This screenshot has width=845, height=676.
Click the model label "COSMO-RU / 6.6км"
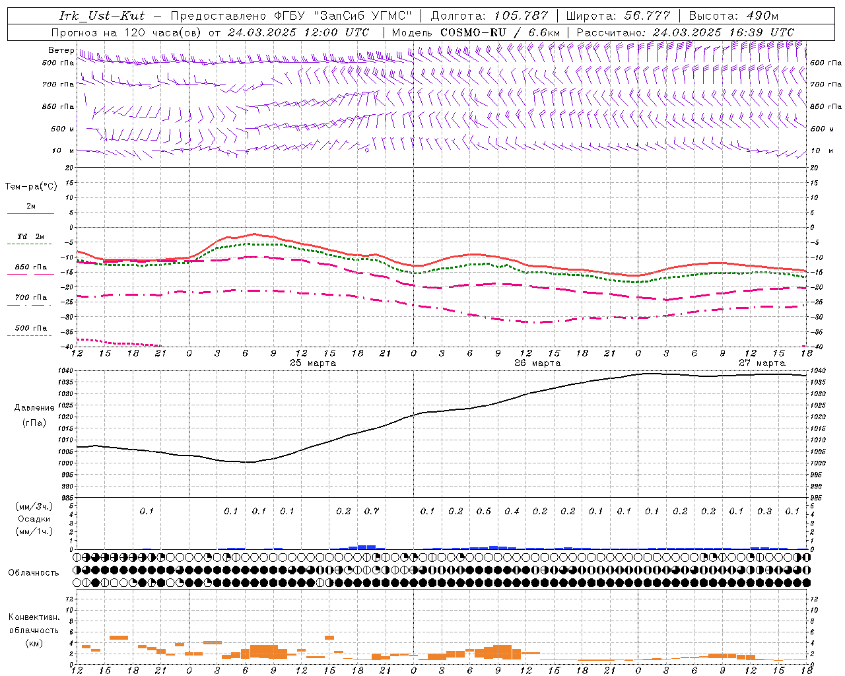(x=500, y=32)
